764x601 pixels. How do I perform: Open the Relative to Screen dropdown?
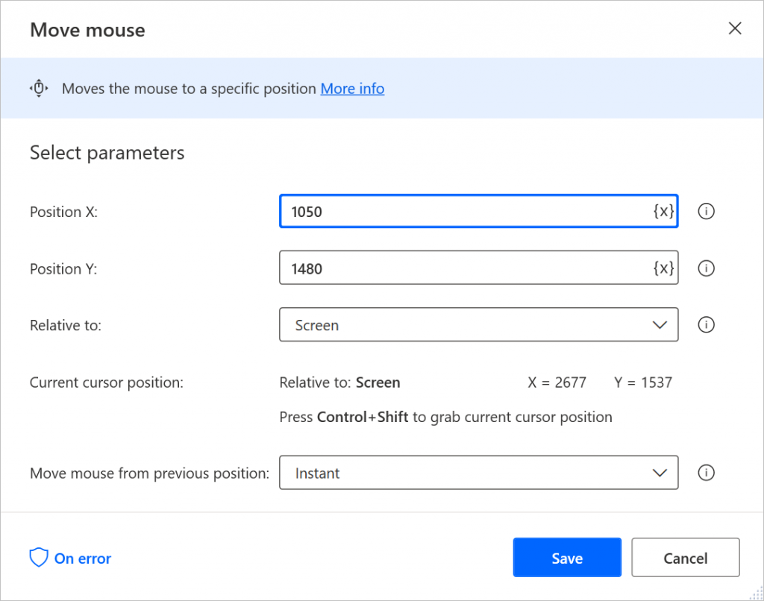[477, 325]
